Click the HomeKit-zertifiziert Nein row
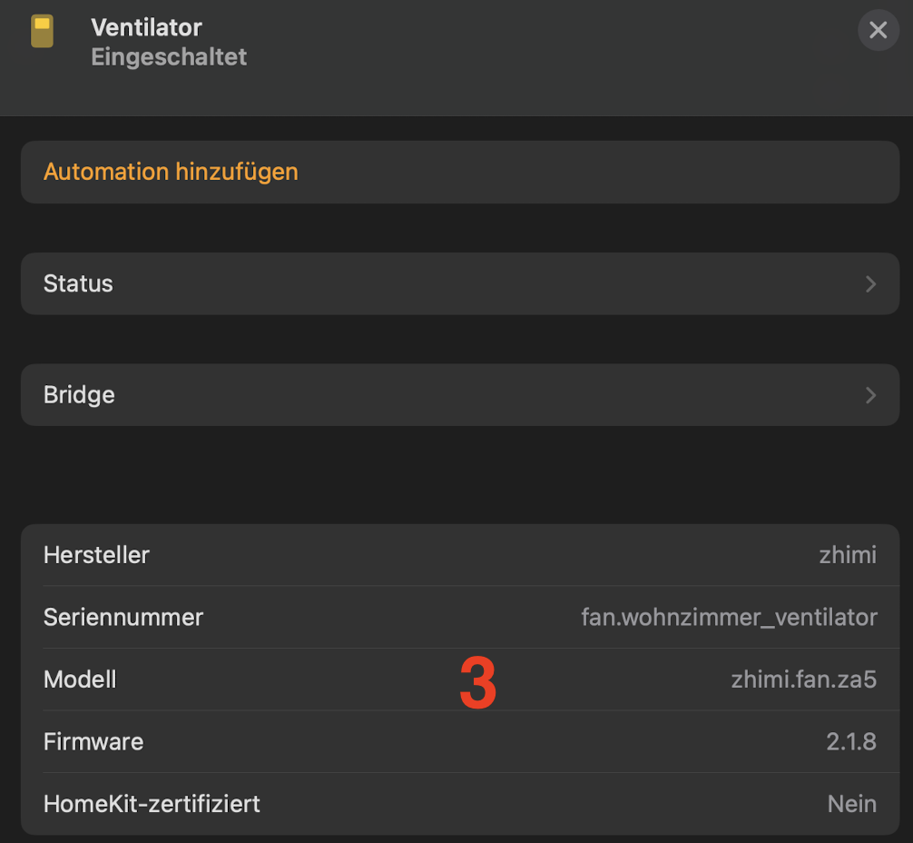The image size is (913, 843). [460, 804]
